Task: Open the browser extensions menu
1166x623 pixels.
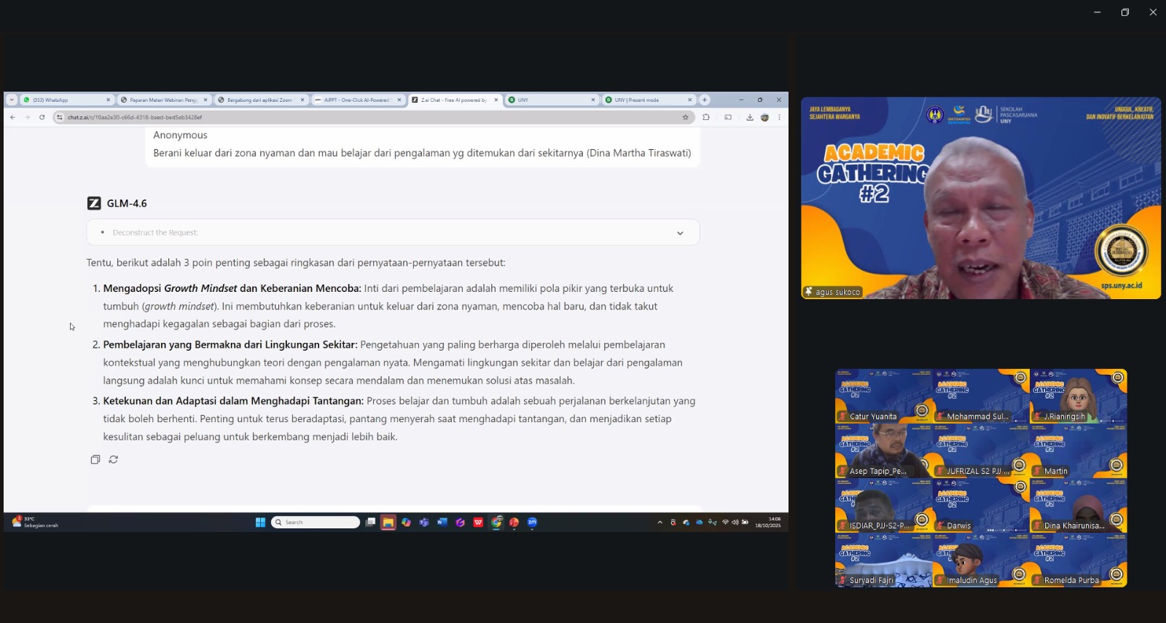Action: (x=705, y=117)
